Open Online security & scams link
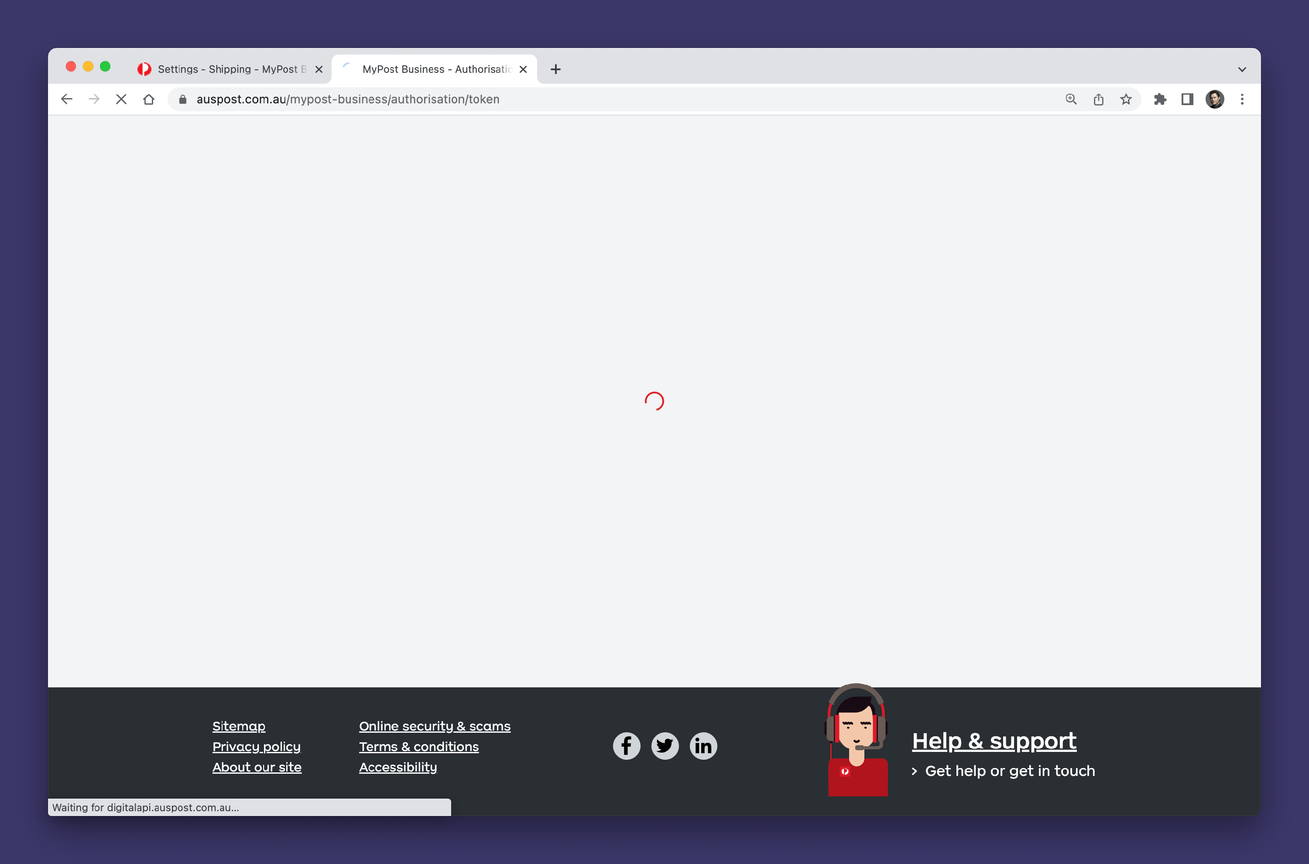This screenshot has width=1309, height=864. pos(434,726)
